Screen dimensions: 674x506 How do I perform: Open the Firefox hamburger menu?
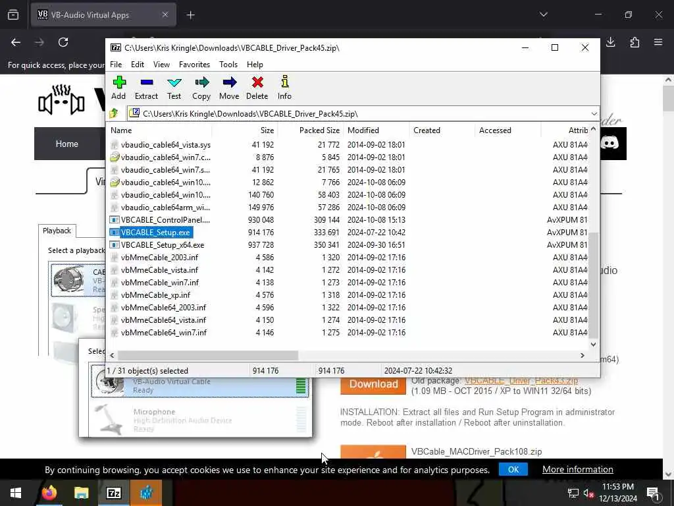pos(658,42)
